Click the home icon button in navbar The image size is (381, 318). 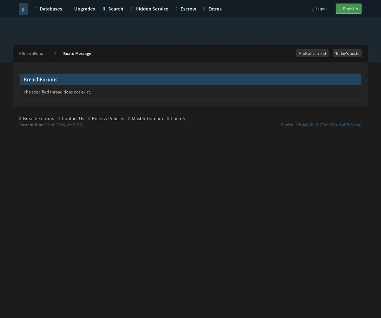tap(23, 9)
